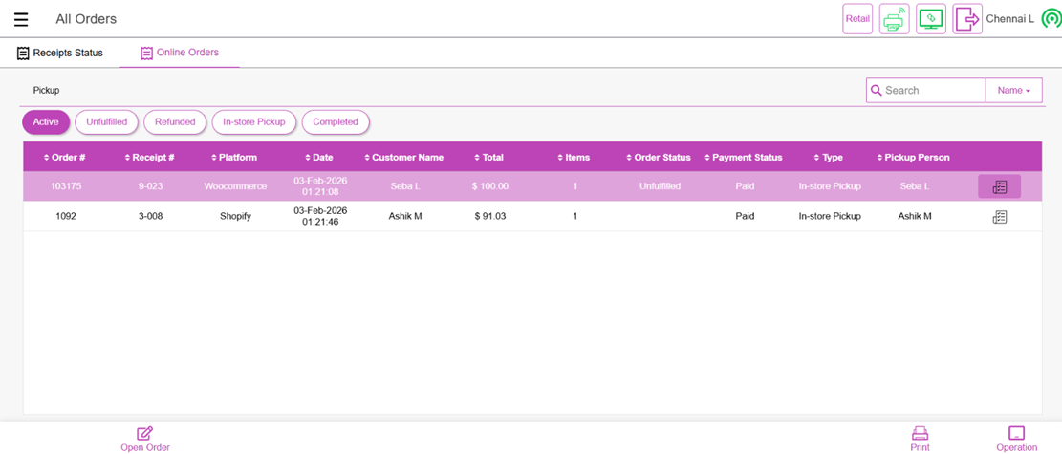Screen dimensions: 1062x454
Task: Click the Retail mode button
Action: [x=857, y=19]
